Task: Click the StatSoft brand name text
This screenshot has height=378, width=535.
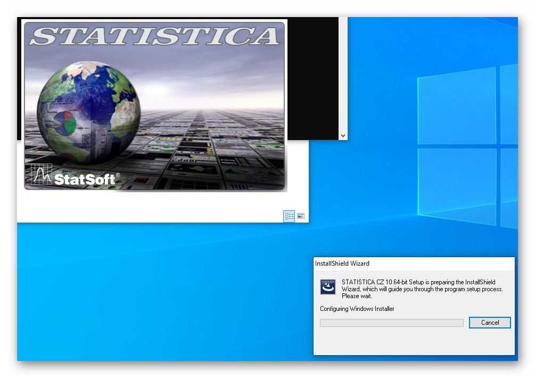Action: 85,179
